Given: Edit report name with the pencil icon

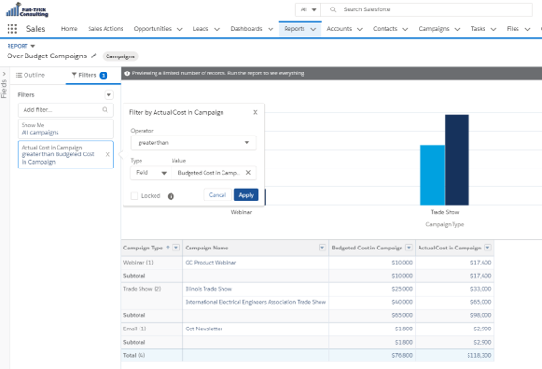Looking at the screenshot, I should pos(94,56).
